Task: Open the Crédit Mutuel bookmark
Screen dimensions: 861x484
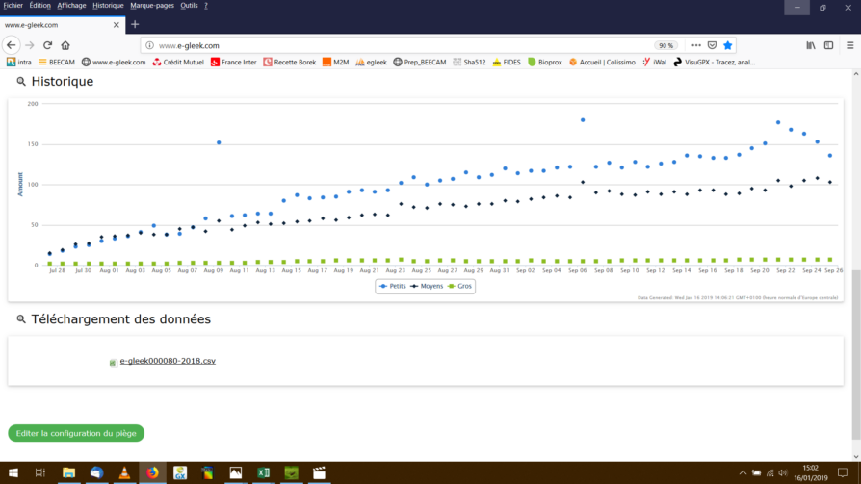Action: click(x=178, y=62)
